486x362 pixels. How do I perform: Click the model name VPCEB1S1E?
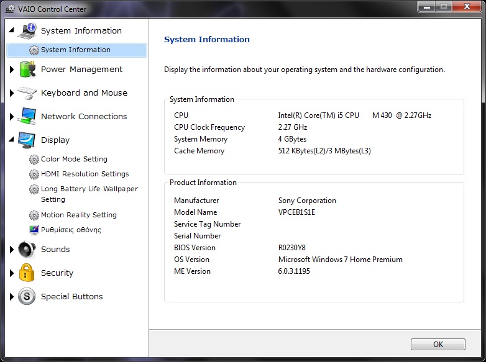(x=296, y=212)
